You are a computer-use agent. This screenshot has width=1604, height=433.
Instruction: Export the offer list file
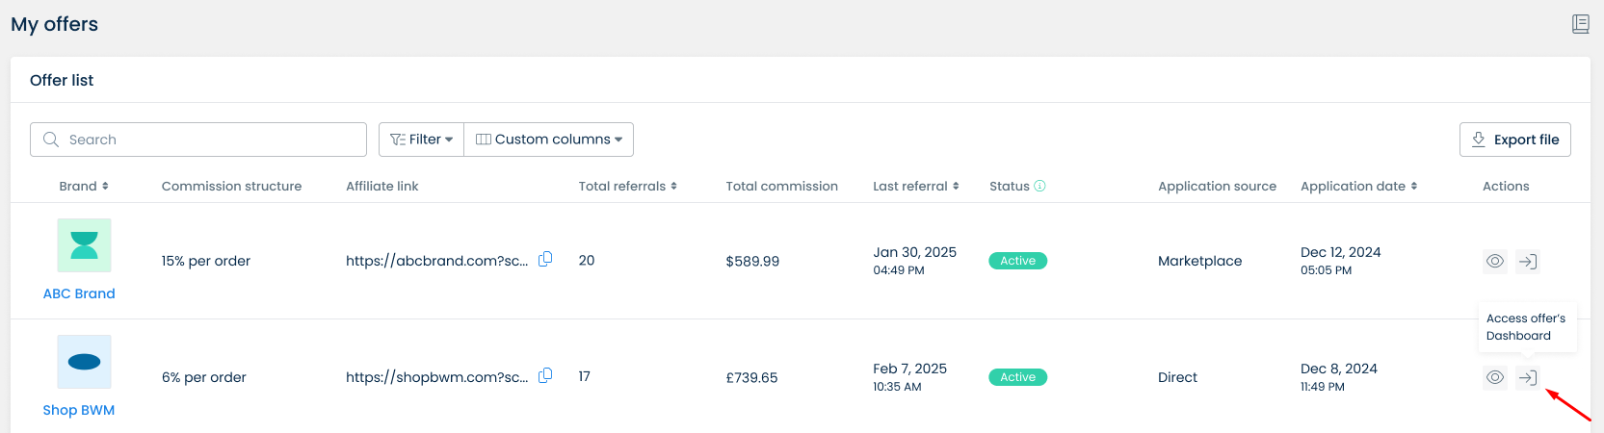1514,140
